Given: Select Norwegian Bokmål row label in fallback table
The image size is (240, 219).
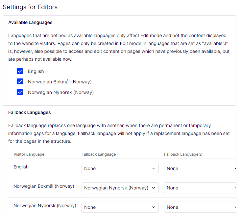Looking at the screenshot, I should pos(44,186).
